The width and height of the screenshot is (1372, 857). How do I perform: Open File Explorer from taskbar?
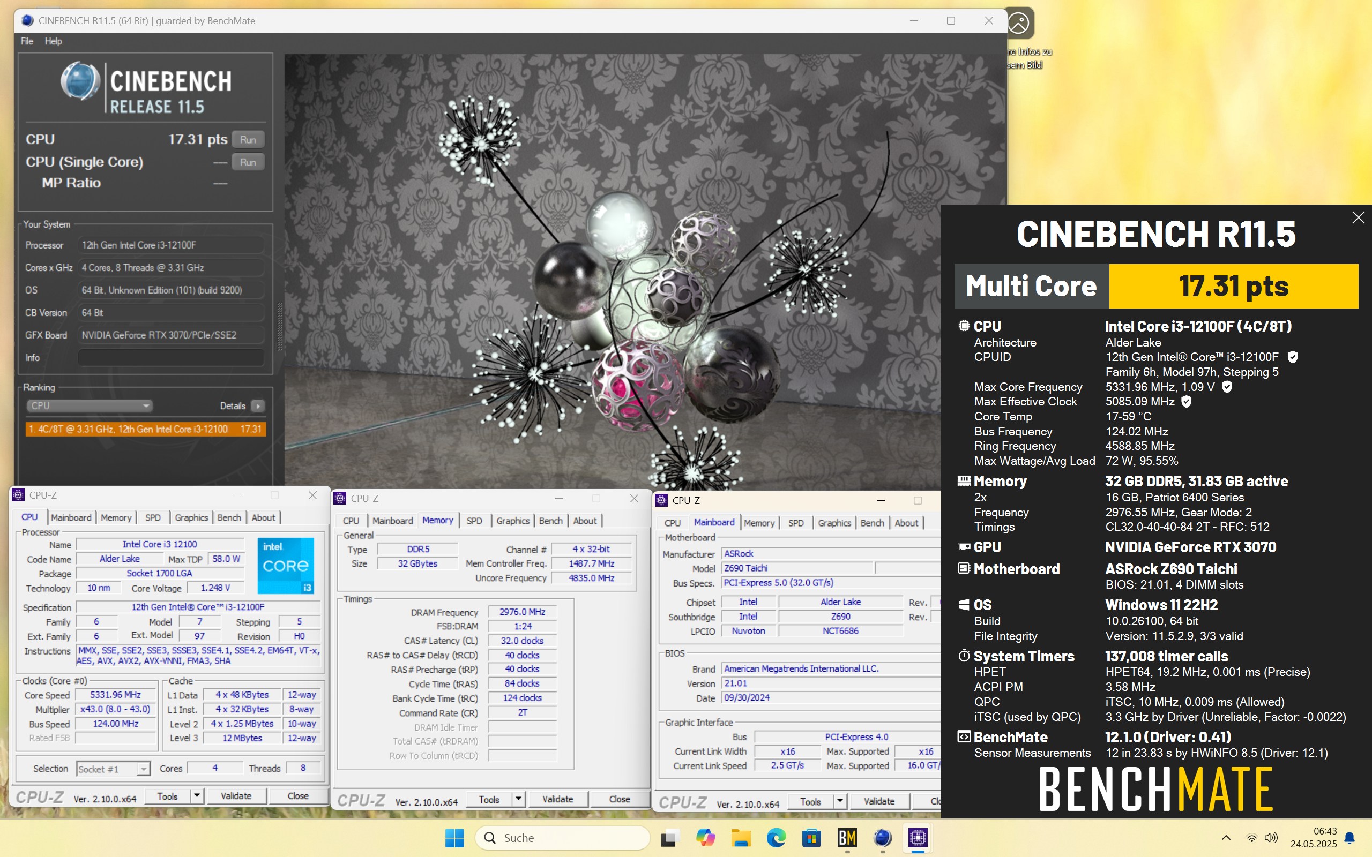point(741,838)
